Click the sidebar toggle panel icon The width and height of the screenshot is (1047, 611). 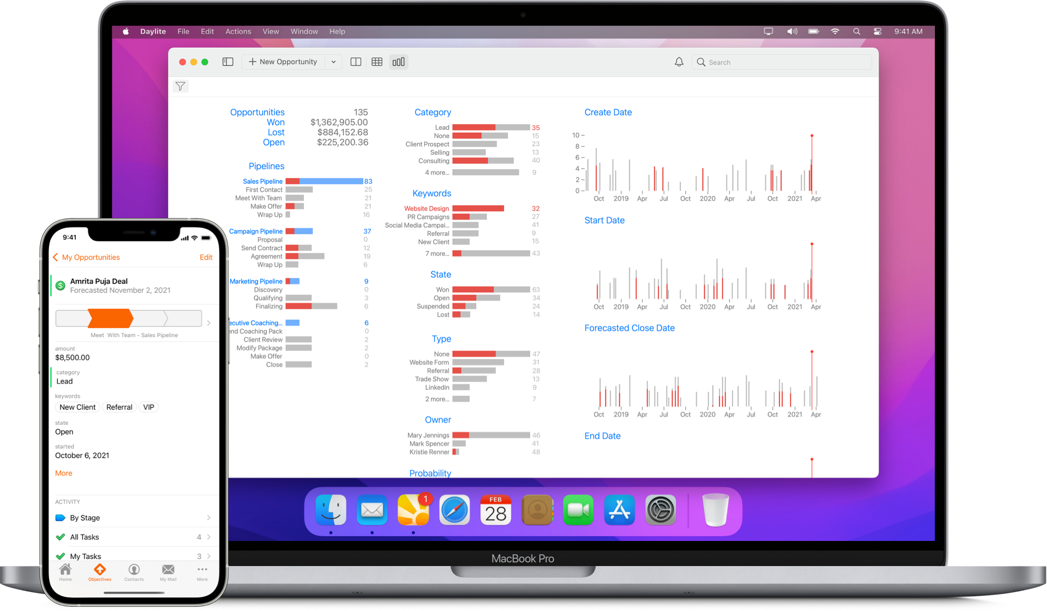pos(229,61)
